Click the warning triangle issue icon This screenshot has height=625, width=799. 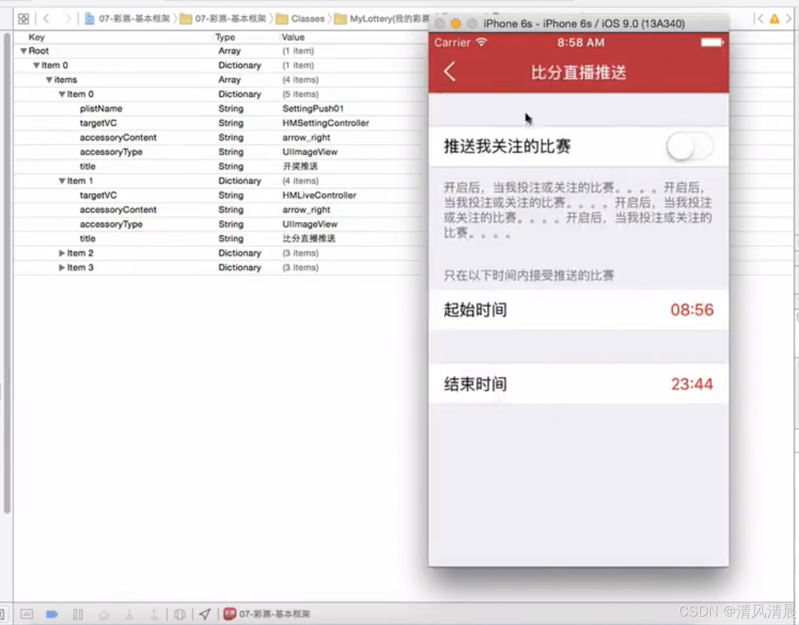774,19
